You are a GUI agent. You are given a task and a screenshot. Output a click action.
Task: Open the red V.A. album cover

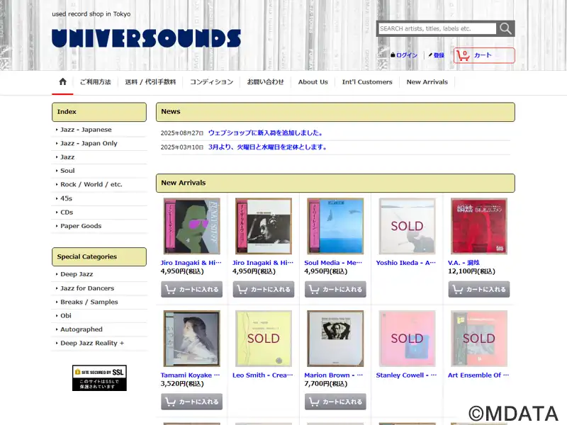point(479,226)
